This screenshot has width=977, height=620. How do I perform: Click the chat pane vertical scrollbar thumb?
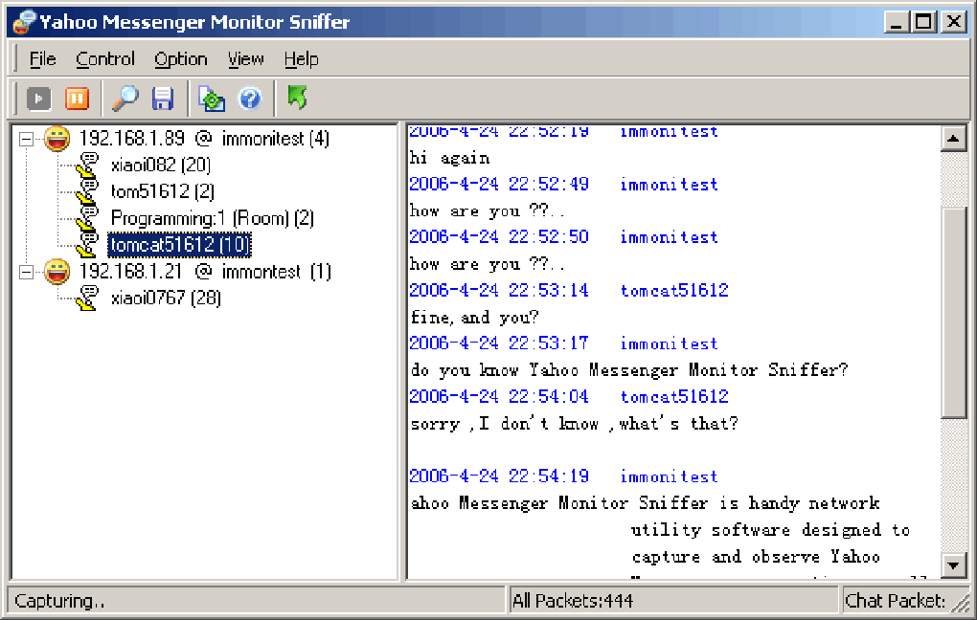click(953, 313)
